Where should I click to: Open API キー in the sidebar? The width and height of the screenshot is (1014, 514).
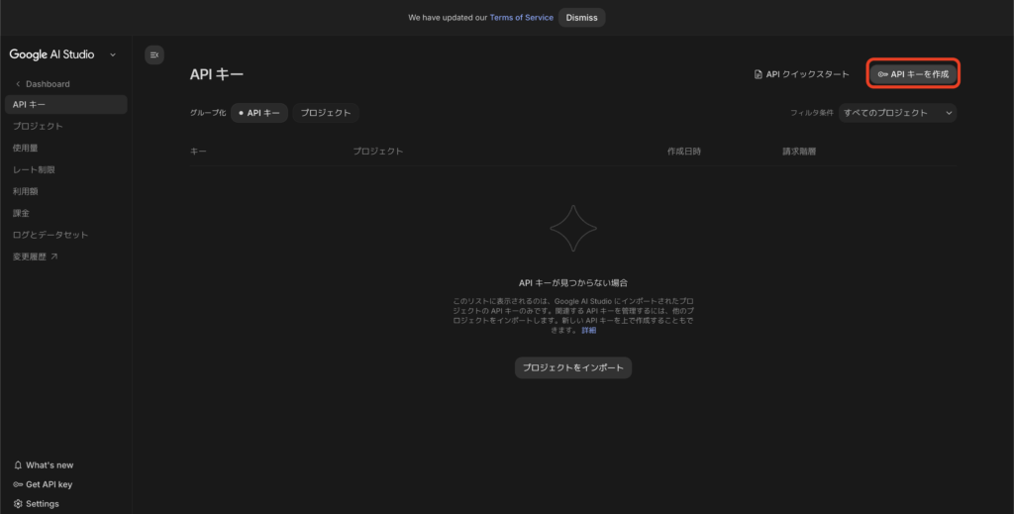pyautogui.click(x=66, y=105)
